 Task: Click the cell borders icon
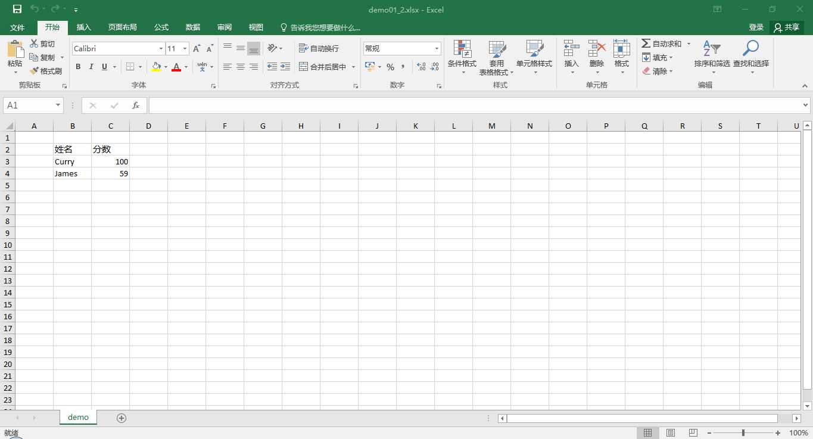130,67
